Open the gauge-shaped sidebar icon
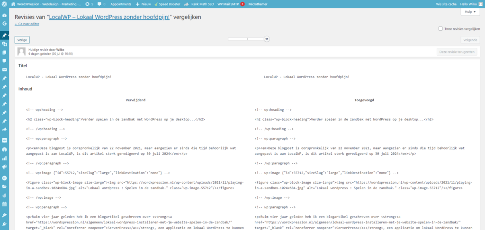 4,150
